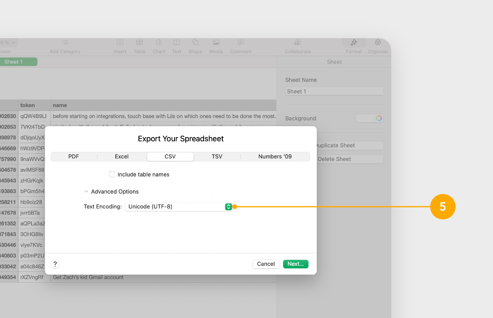Click the Chart toolbar icon
This screenshot has height=318, width=493.
tap(159, 43)
